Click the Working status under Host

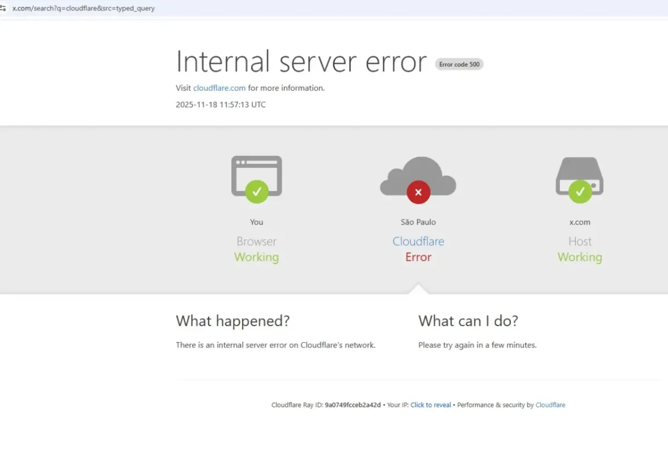coord(579,257)
